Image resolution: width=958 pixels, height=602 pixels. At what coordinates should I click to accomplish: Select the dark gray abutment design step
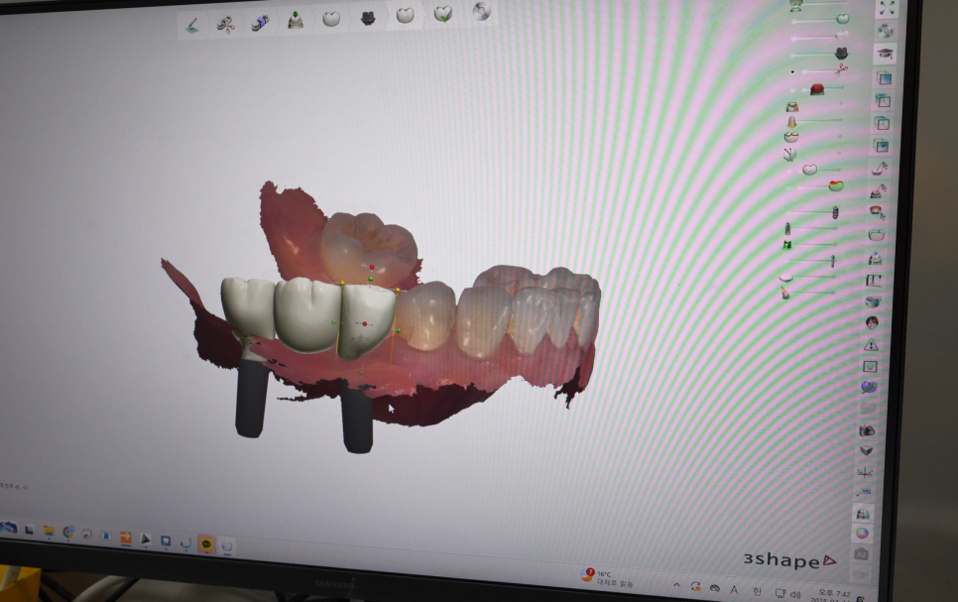368,18
